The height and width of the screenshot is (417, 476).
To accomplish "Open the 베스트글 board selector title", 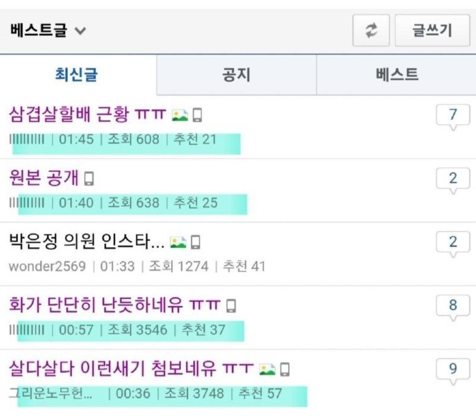I will tap(38, 30).
